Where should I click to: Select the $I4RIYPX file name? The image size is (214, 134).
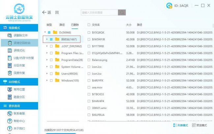97,81
